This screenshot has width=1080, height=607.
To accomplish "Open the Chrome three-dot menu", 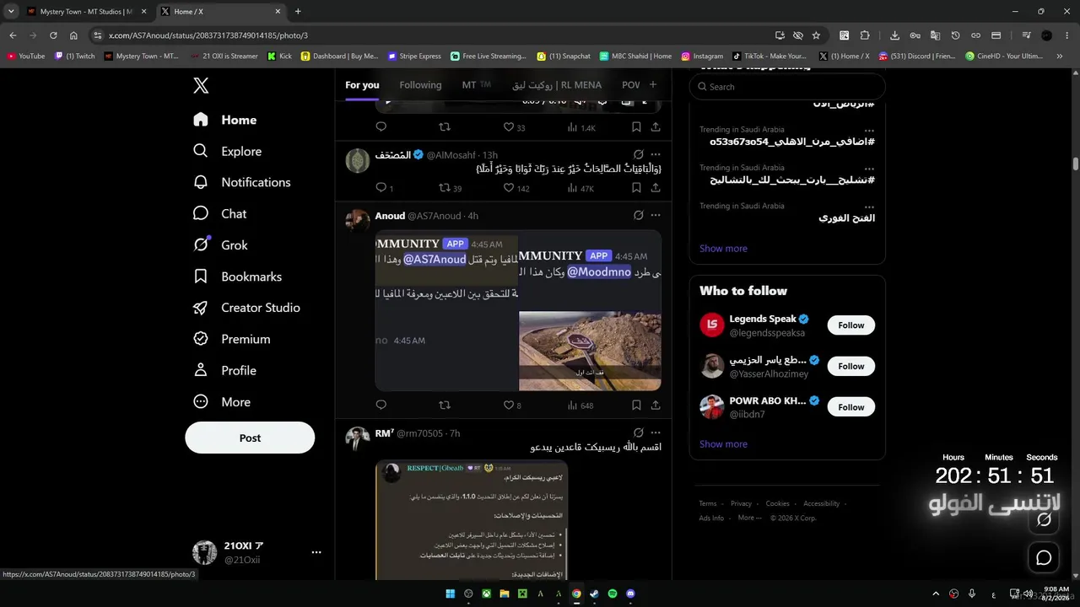I will pos(1066,35).
